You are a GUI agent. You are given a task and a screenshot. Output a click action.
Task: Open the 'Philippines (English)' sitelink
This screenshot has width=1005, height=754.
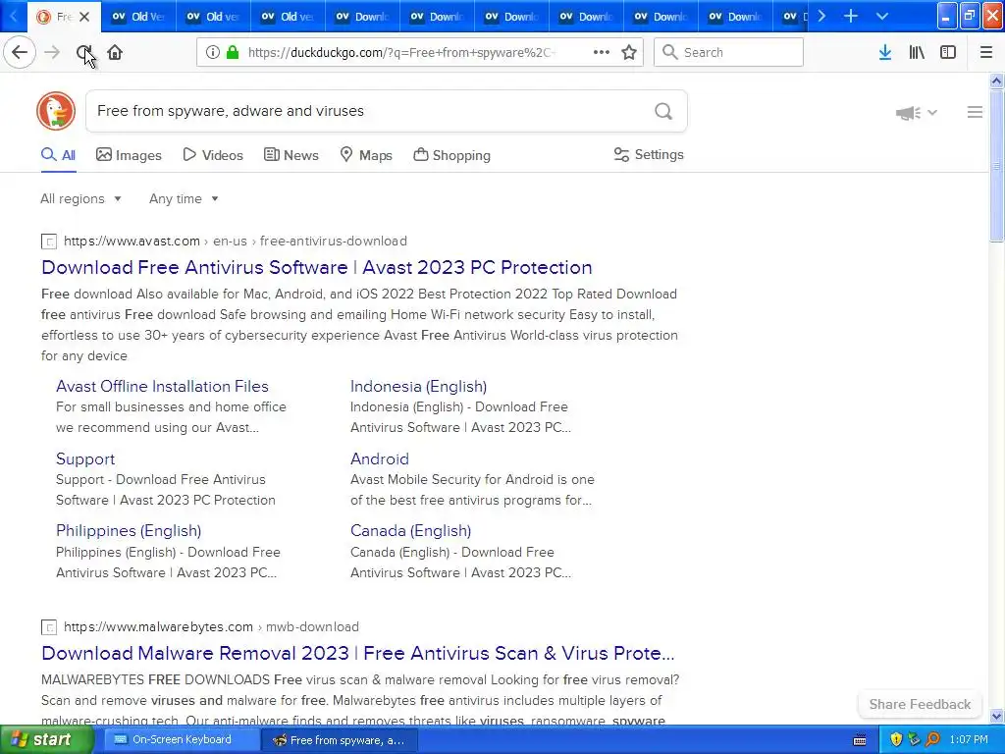(x=129, y=531)
